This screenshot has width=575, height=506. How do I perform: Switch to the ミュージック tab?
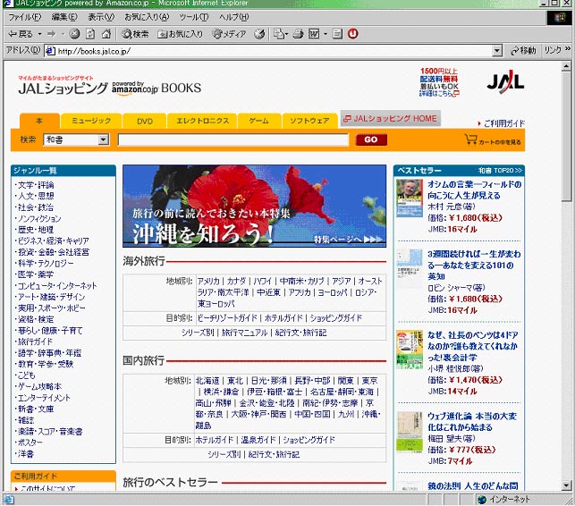(x=91, y=121)
